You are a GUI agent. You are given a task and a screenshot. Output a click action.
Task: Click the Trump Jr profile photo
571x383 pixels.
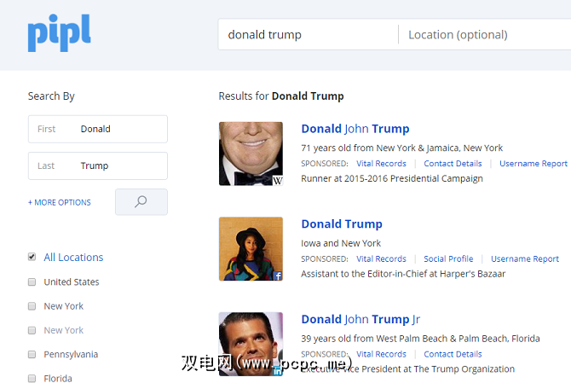click(251, 344)
